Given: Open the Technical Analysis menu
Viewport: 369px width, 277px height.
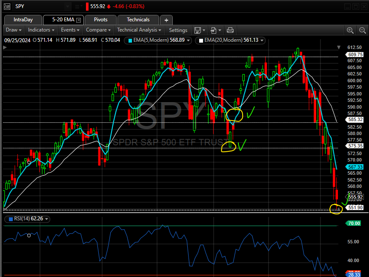Looking at the screenshot, I should click(x=139, y=30).
